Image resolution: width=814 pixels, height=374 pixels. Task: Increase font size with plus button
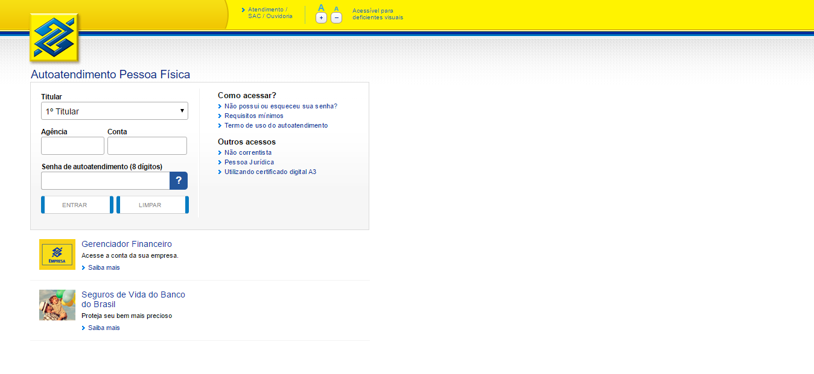(321, 18)
